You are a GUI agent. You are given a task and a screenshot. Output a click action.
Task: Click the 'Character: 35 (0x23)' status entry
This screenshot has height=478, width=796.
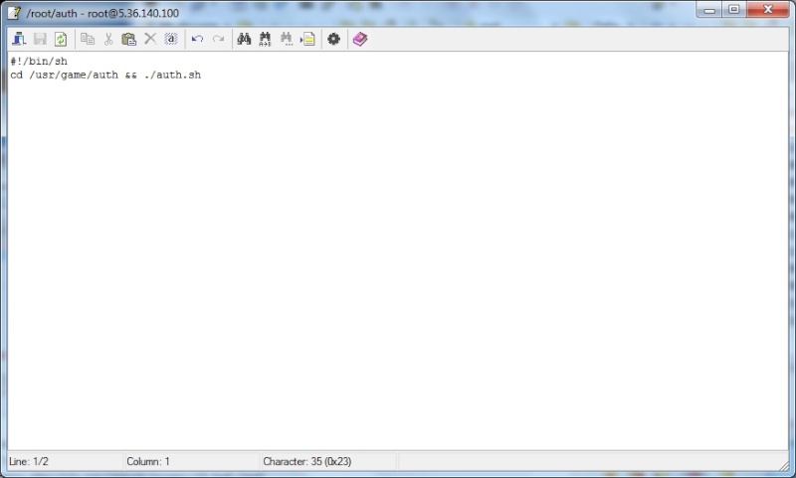point(307,462)
